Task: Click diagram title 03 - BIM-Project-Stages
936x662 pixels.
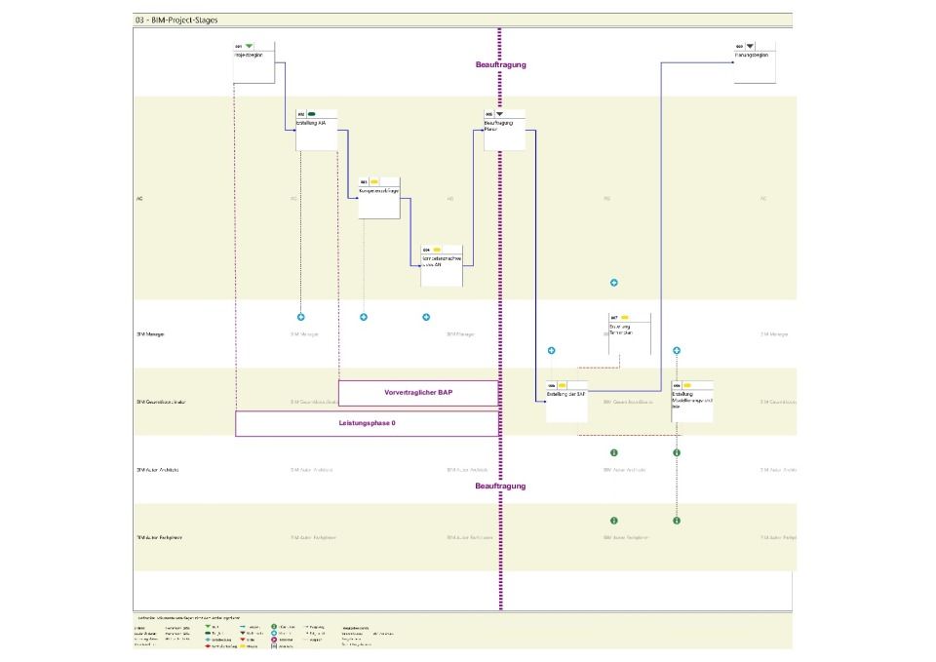Action: [x=176, y=20]
